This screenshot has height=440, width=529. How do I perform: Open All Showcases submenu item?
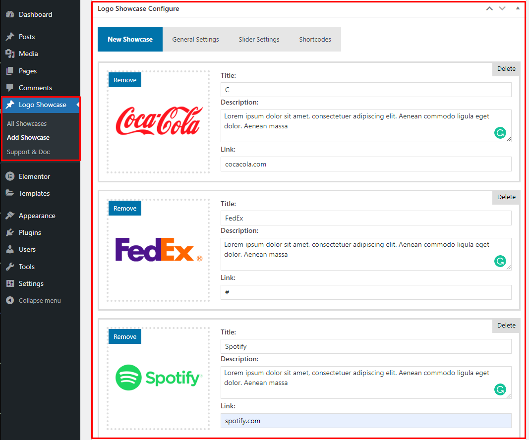click(27, 123)
